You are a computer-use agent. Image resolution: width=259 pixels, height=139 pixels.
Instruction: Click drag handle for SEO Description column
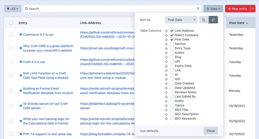(x=166, y=114)
